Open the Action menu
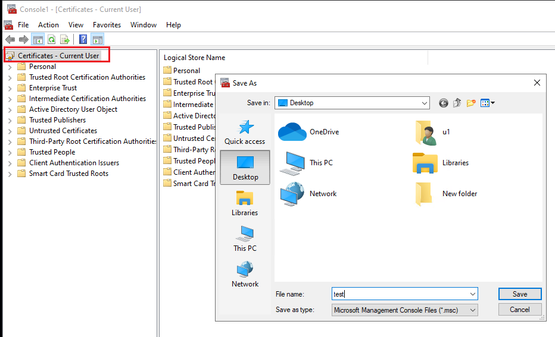555x337 pixels. pyautogui.click(x=48, y=25)
